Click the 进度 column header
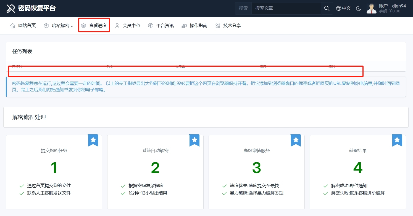 [332, 66]
